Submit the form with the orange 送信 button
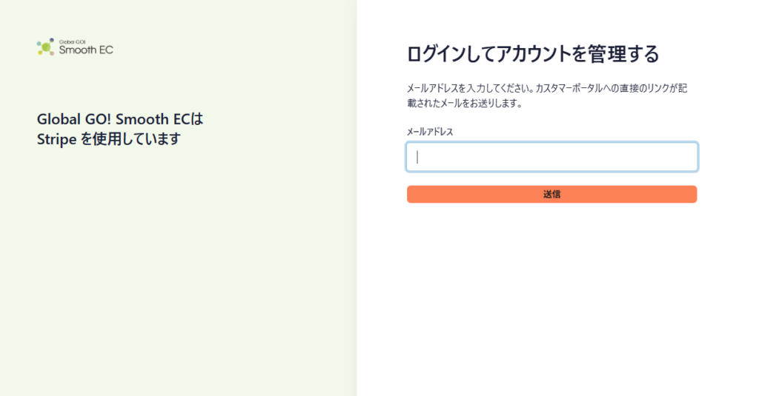Viewport: 759px width, 396px height. coord(551,195)
